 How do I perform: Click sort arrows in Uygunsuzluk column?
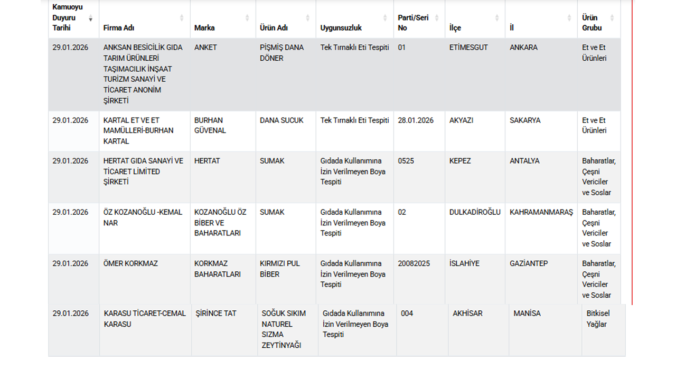click(385, 18)
